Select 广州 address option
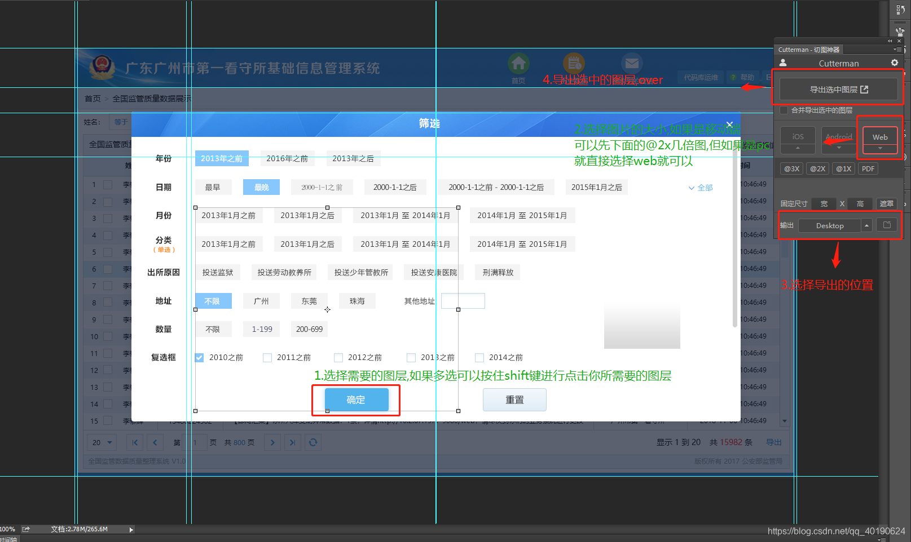Screen dimensions: 911x542 [261, 301]
